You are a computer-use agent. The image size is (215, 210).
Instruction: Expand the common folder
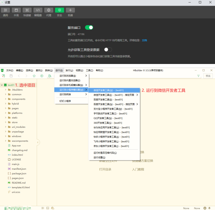pos(5,94)
